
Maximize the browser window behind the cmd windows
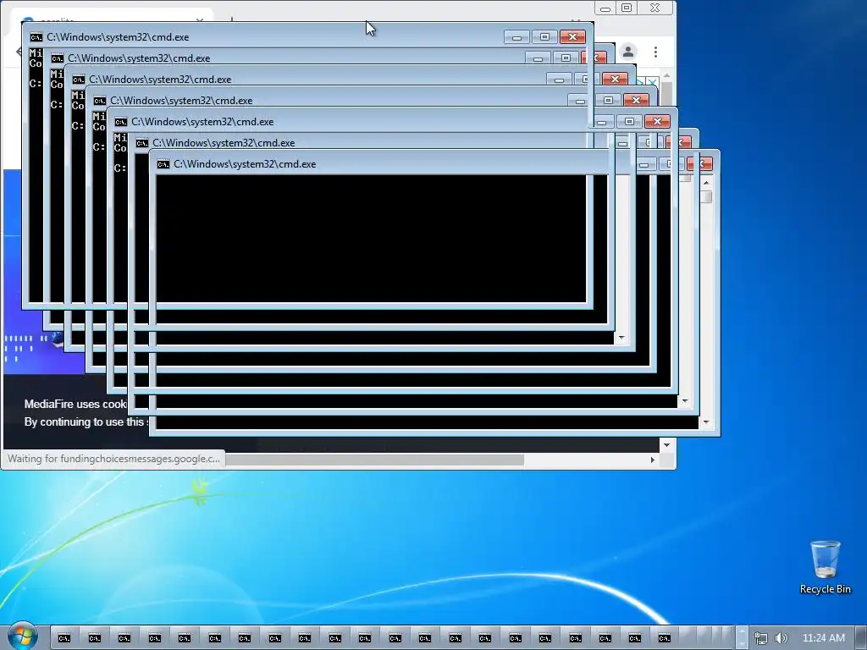(627, 8)
